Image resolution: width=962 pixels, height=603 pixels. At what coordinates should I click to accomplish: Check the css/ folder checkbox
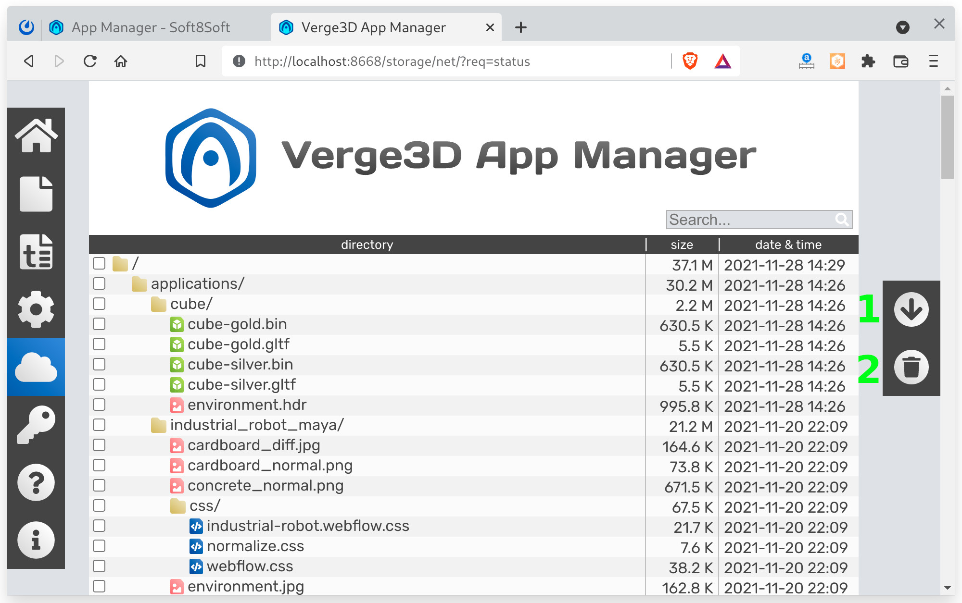pos(99,505)
